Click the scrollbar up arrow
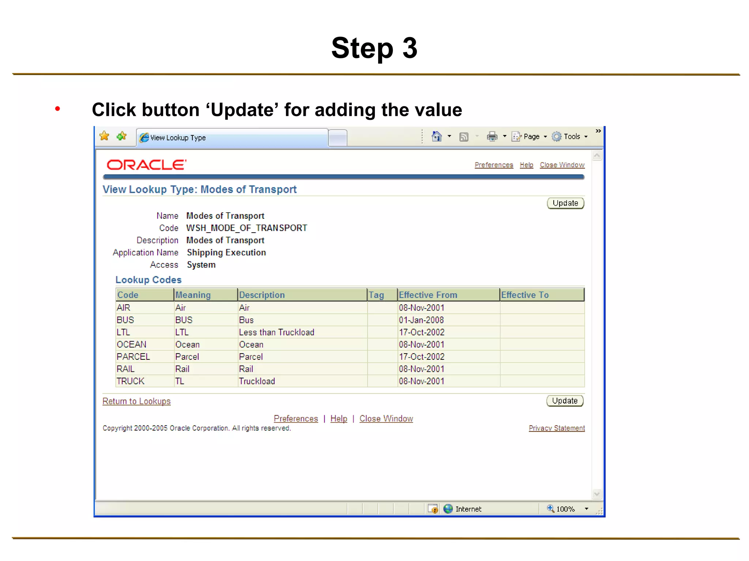The height and width of the screenshot is (561, 749). point(597,156)
